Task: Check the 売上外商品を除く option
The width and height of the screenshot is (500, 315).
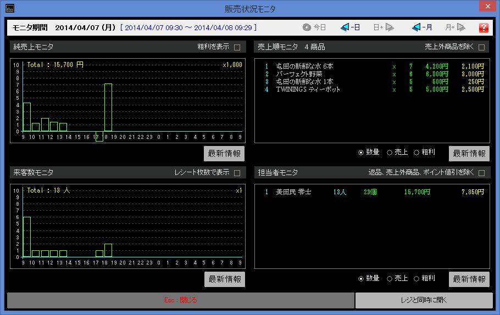Action: [482, 47]
